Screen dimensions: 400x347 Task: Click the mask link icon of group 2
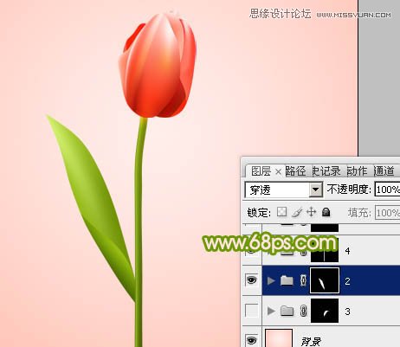tap(303, 280)
